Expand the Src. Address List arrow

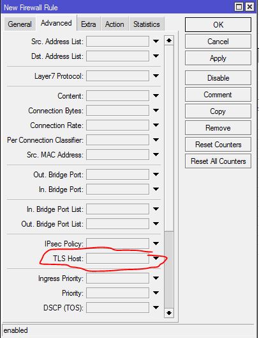(x=156, y=41)
